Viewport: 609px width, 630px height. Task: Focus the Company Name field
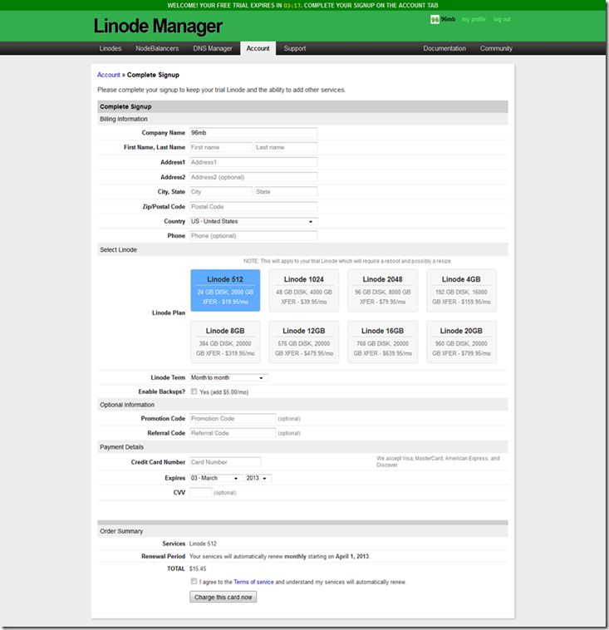pos(253,133)
